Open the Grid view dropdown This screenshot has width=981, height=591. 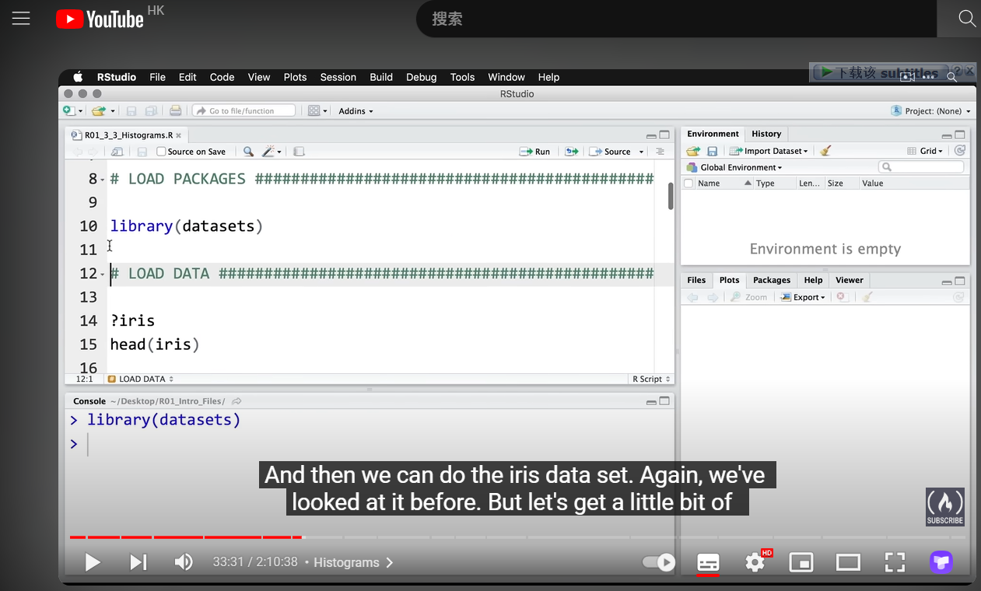(x=926, y=151)
